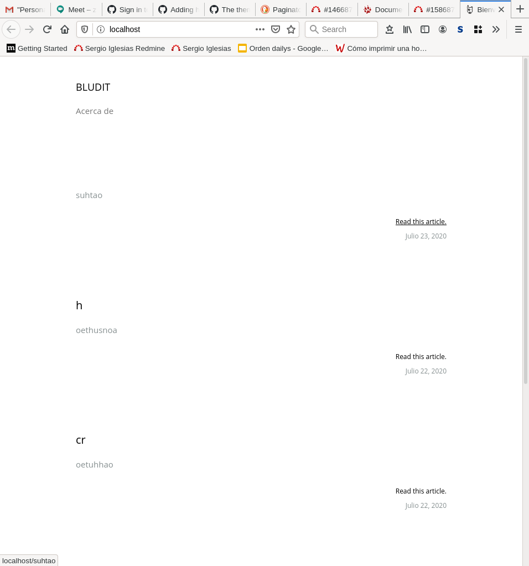529x566 pixels.
Task: Open the Sergio Iglesias bookmark
Action: tap(201, 48)
